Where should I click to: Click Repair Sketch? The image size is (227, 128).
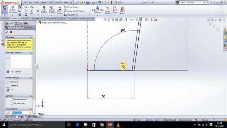[x=107, y=10]
